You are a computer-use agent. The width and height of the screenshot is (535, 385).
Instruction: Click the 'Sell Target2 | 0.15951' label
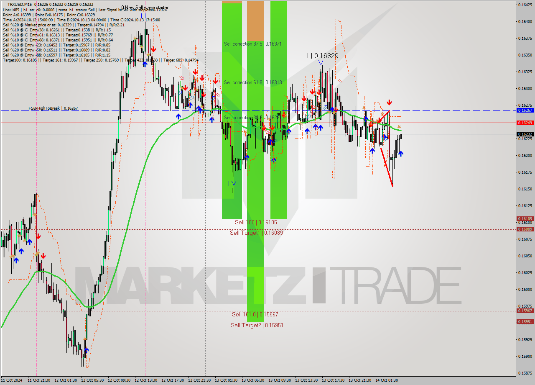(x=257, y=325)
